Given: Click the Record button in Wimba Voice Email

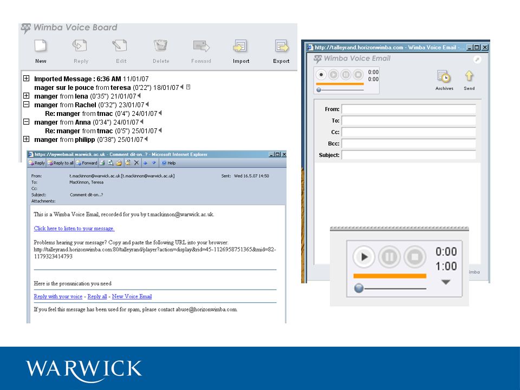Looking at the screenshot, I should pos(321,75).
